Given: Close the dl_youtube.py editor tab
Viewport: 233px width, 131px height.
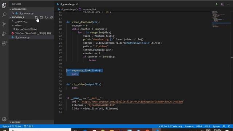Looking at the screenshot, I should point(77,4).
